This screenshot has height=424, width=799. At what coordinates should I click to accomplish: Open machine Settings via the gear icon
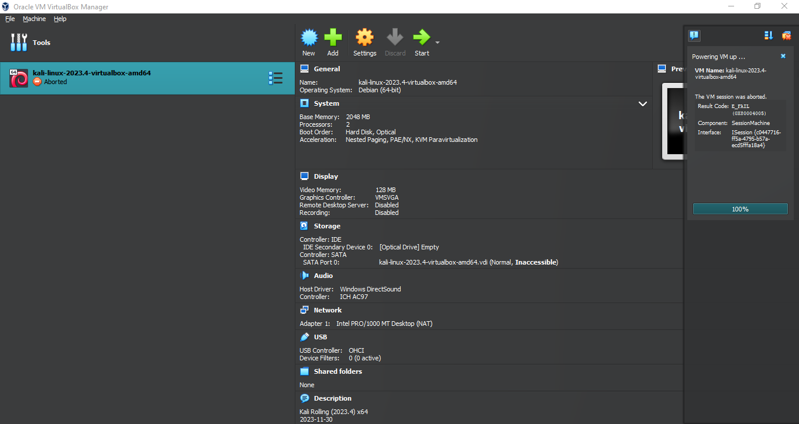[364, 38]
